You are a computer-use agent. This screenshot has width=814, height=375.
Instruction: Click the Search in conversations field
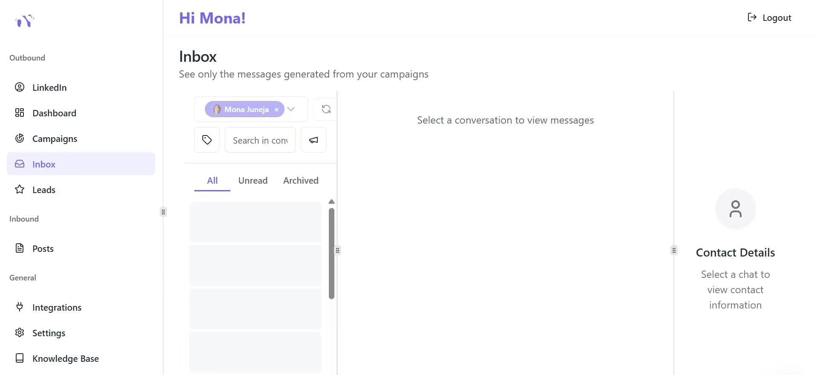click(260, 140)
